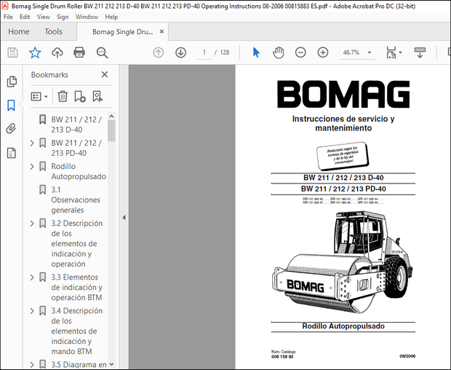Open the find text magnifier icon
The height and width of the screenshot is (370, 451).
102,52
